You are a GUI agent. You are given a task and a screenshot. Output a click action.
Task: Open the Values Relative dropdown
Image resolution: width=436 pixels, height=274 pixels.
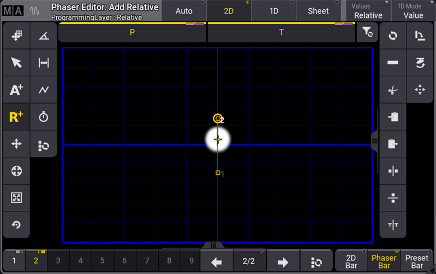(x=368, y=11)
